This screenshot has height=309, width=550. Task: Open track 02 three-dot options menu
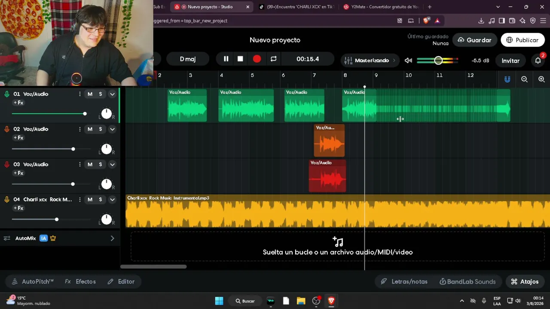pyautogui.click(x=79, y=129)
